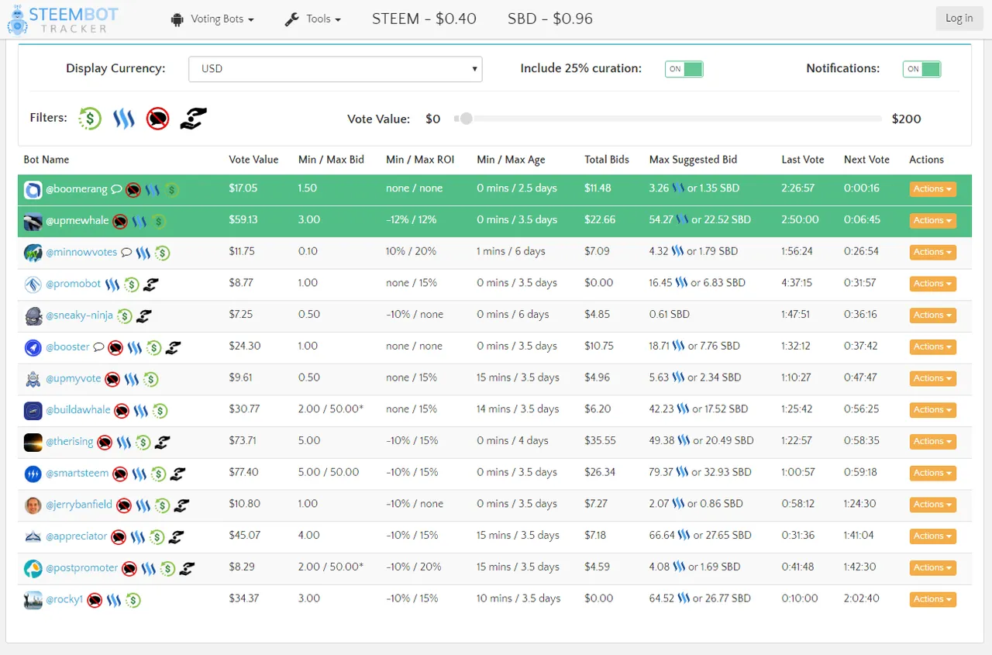
Task: Open the Tools menu
Action: (x=313, y=19)
